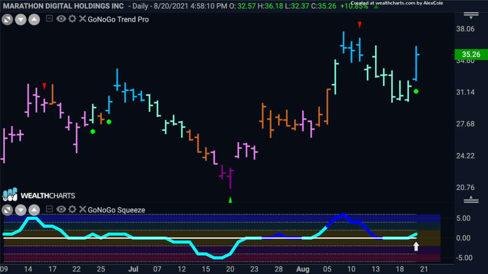
Task: Click the +10.85% change value
Action: click(354, 6)
